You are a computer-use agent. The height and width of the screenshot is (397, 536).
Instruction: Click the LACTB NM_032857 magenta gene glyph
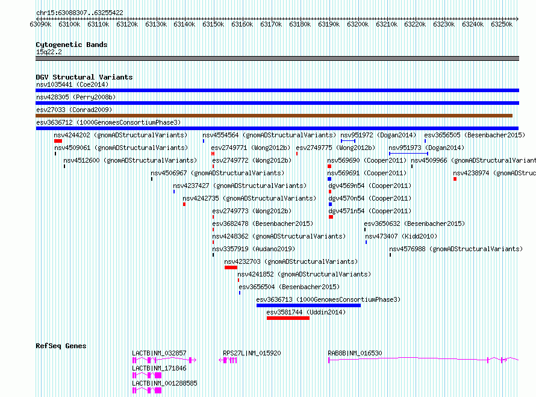pos(164,360)
